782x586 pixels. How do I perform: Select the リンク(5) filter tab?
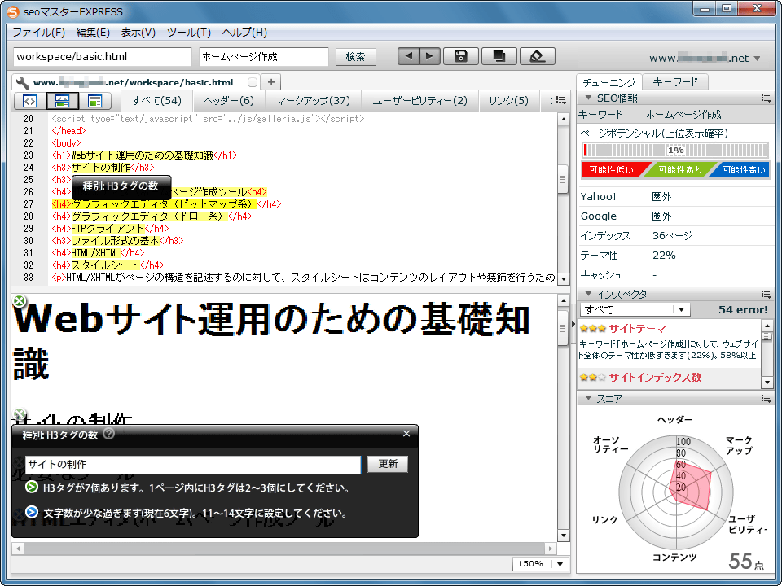[508, 101]
